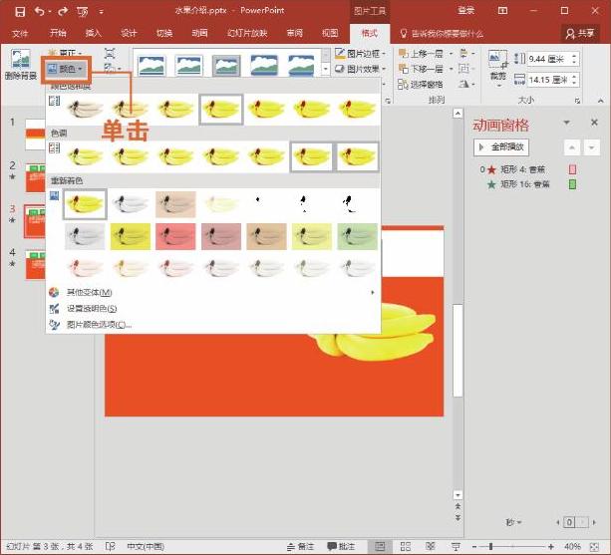Click the Share (共享) button
The height and width of the screenshot is (555, 611).
(x=580, y=34)
